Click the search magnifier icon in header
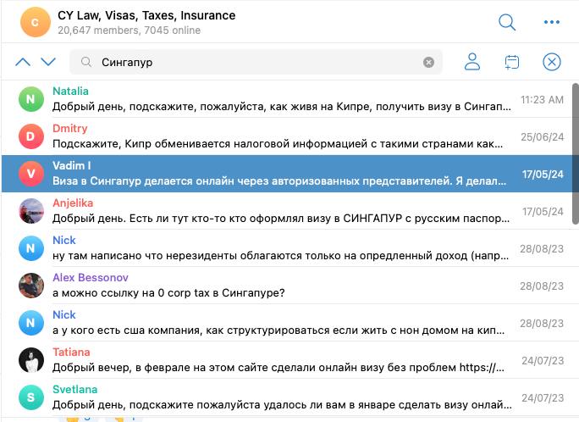 [507, 22]
